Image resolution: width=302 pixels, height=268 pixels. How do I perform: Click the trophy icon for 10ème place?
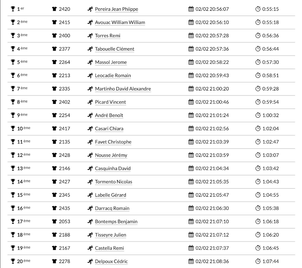click(x=13, y=129)
